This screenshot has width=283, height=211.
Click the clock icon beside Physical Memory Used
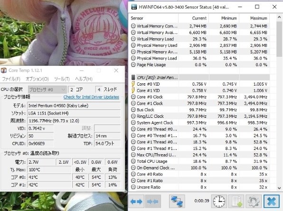coord(133,45)
